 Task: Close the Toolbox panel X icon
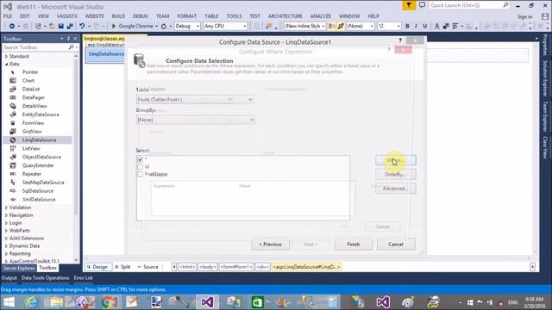pyautogui.click(x=75, y=39)
